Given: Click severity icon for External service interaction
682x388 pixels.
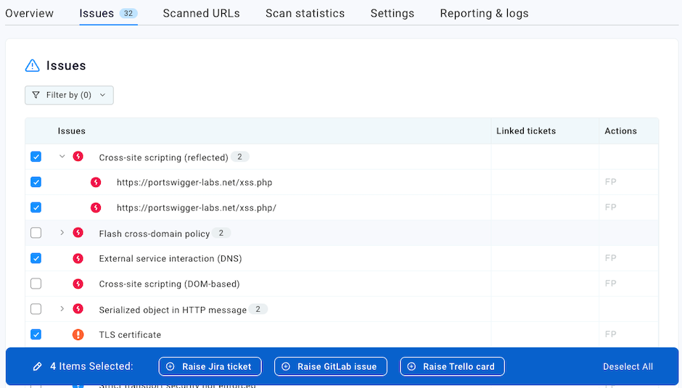Looking at the screenshot, I should (78, 258).
